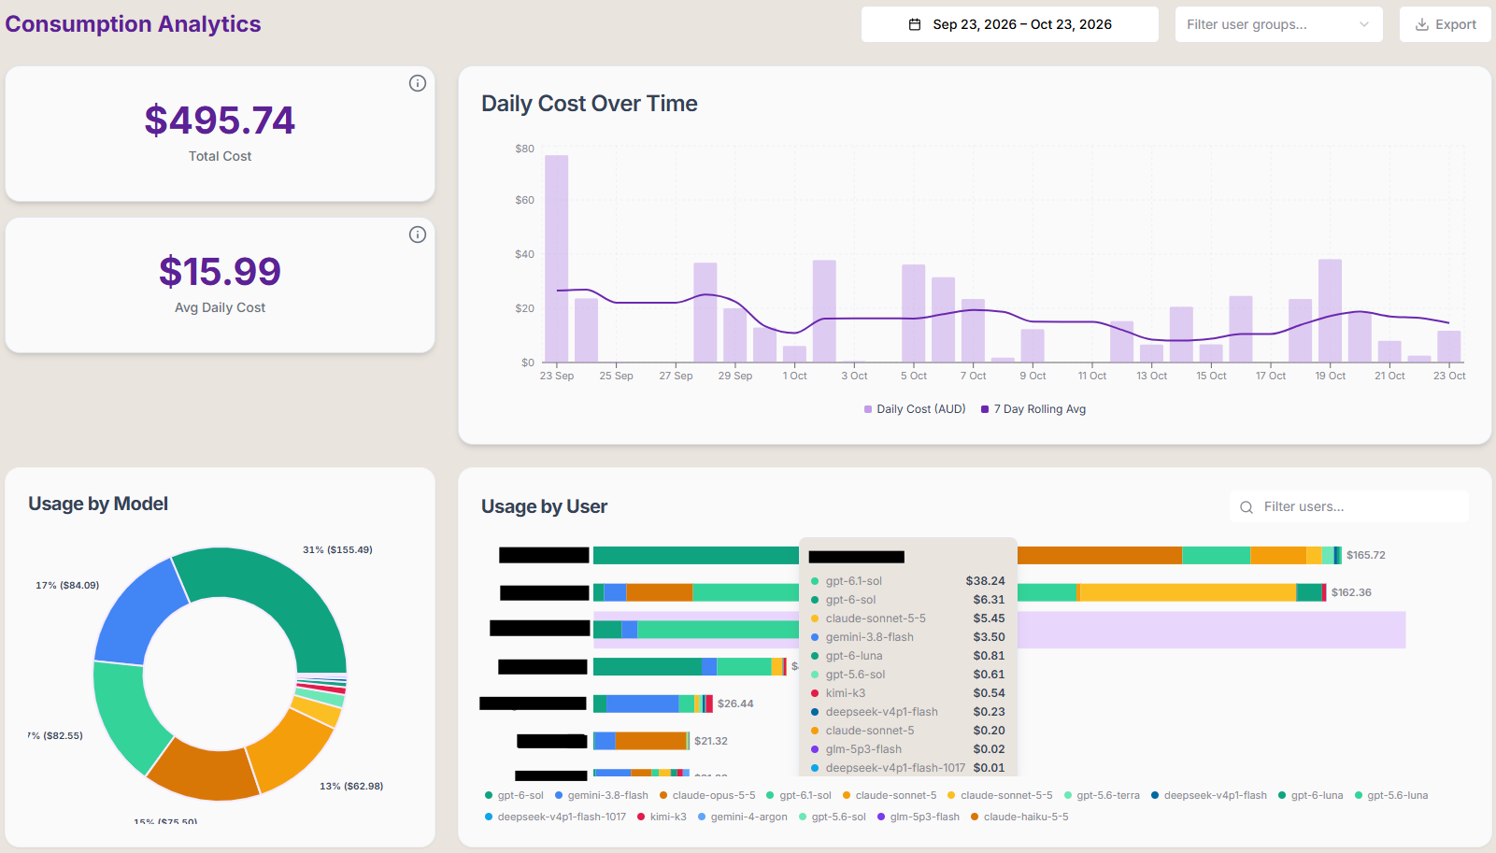Click the 17% ($84.09) donut label
This screenshot has height=853, width=1496.
pyautogui.click(x=67, y=585)
